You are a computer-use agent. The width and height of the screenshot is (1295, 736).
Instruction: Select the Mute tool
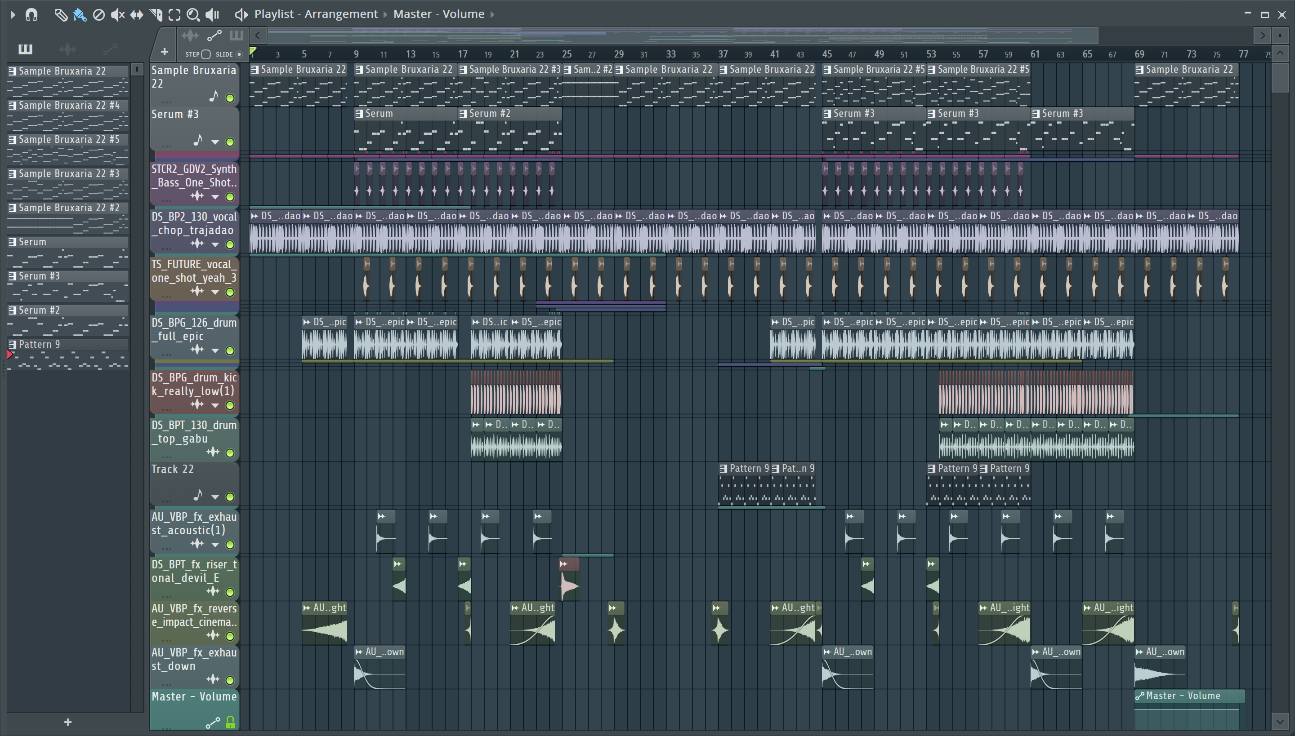(x=117, y=15)
